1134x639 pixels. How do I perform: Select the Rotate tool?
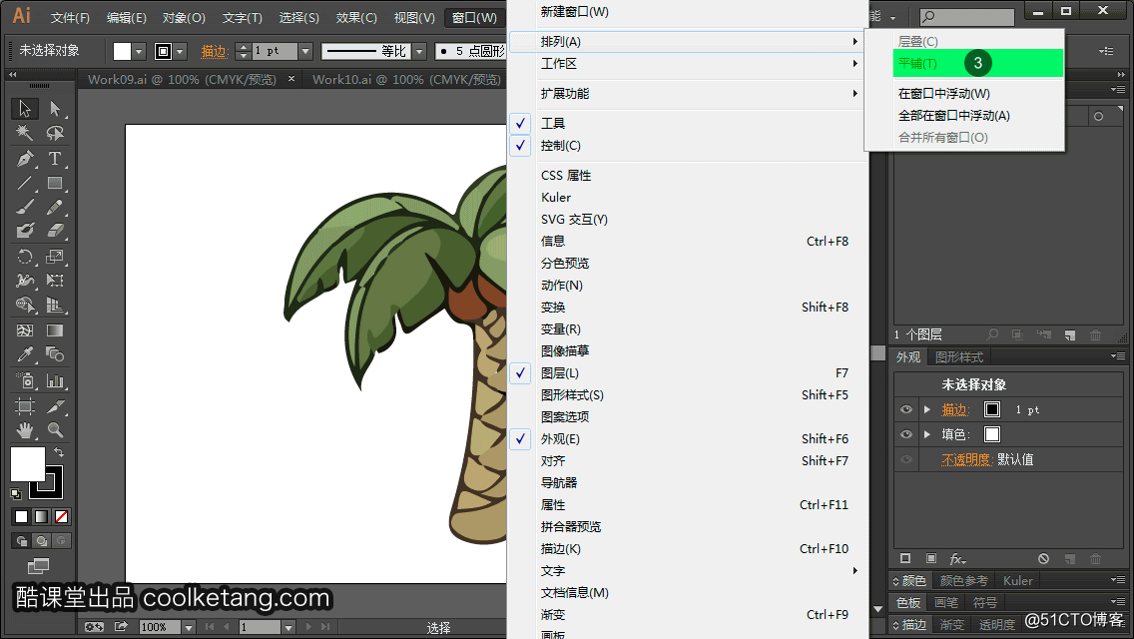tap(25, 257)
